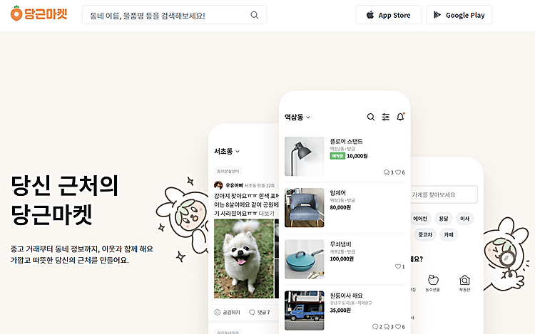
Task: Select the 에어컨 category chip
Action: tap(420, 219)
